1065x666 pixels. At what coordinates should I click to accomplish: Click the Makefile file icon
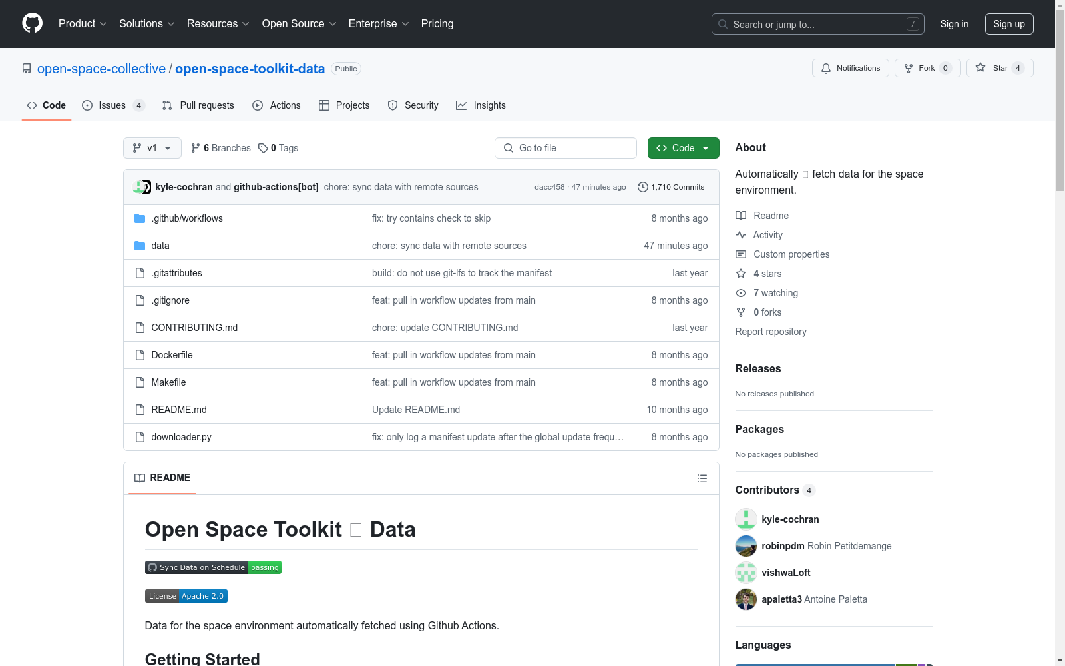click(140, 382)
